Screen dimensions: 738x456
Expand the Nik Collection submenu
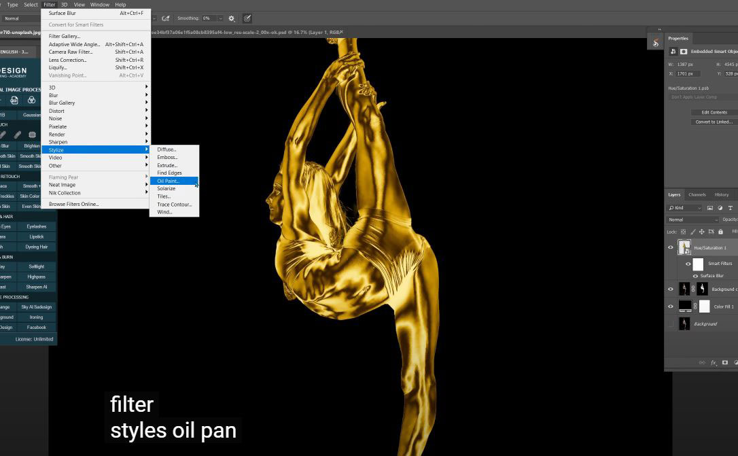tap(96, 193)
